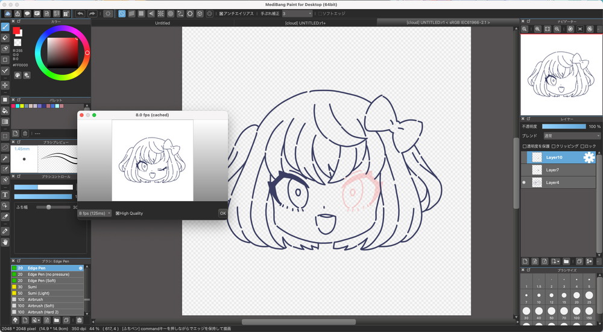The image size is (603, 332).
Task: Click the Layer10 settings gear icon
Action: (x=589, y=158)
